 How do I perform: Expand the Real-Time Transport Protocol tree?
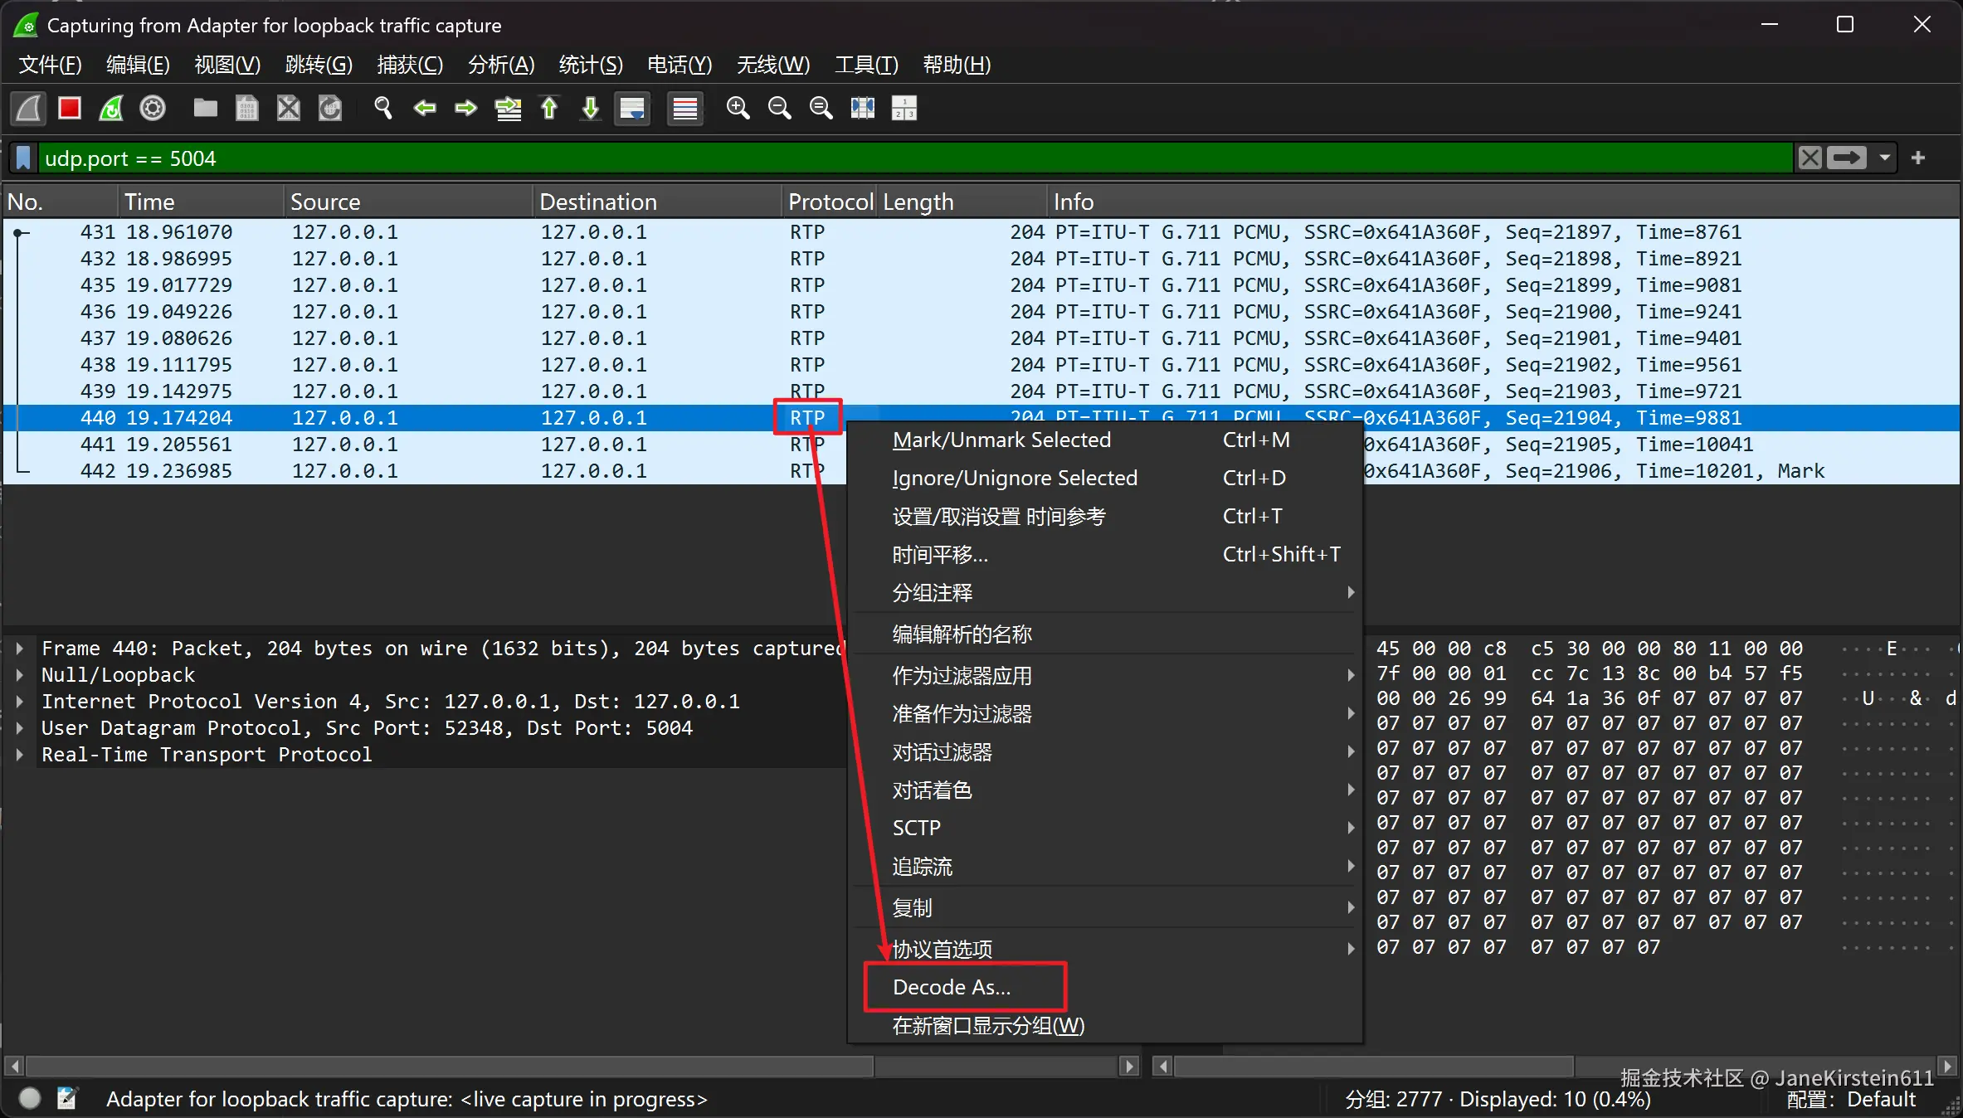[x=19, y=755]
